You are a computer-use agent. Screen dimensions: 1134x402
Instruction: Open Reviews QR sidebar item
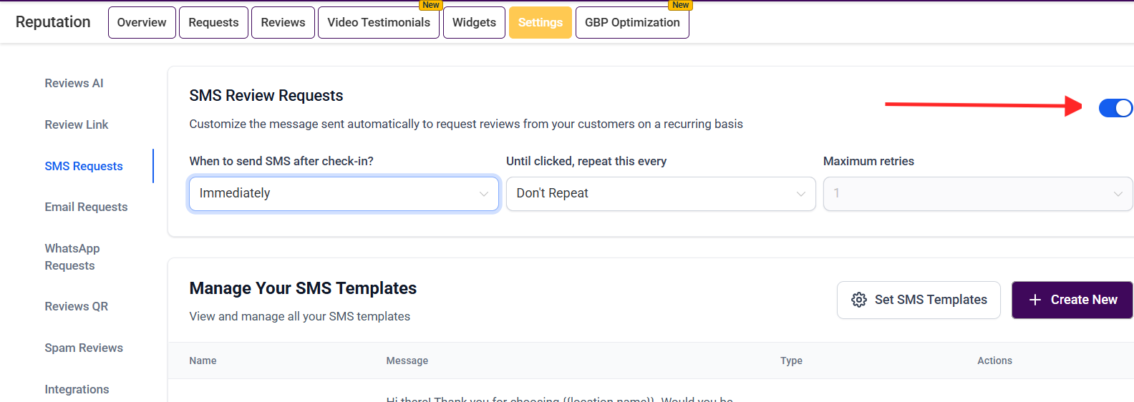pos(77,306)
